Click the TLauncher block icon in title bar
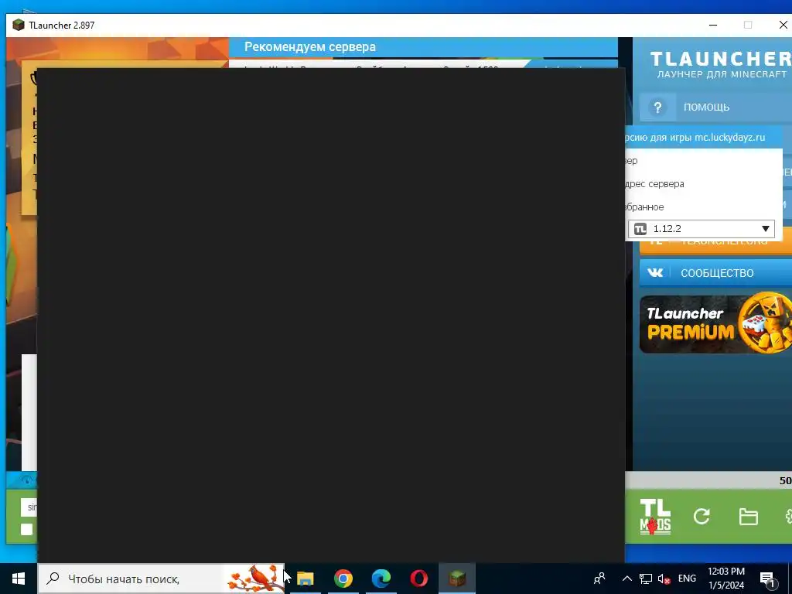This screenshot has height=594, width=792. pyautogui.click(x=19, y=25)
